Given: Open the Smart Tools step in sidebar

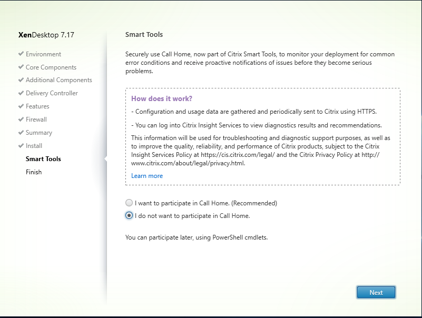Looking at the screenshot, I should click(43, 159).
